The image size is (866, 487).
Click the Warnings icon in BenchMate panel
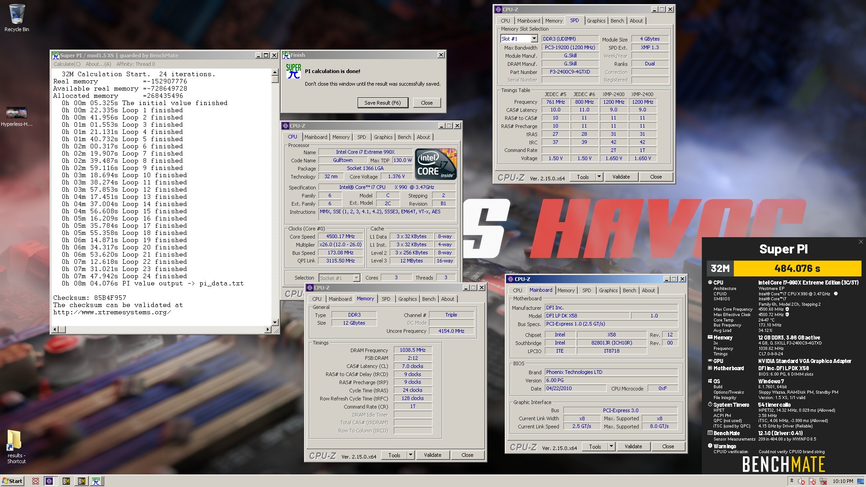coord(710,446)
